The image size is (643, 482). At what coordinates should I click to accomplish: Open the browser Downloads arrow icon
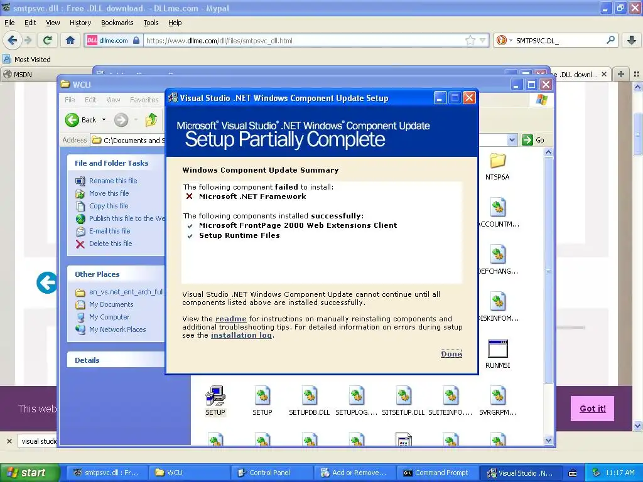(632, 40)
